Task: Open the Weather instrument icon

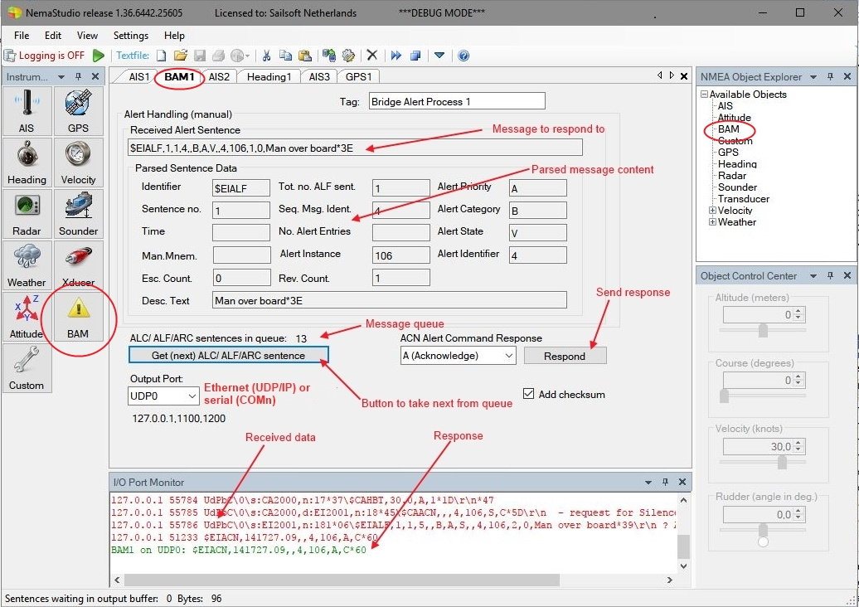Action: (27, 265)
